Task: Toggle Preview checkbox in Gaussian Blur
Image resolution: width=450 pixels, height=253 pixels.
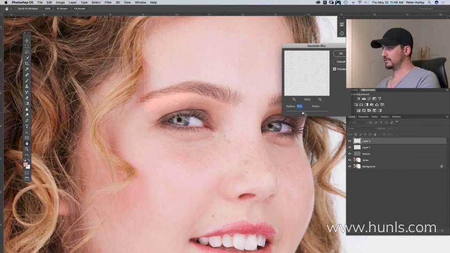Action: pyautogui.click(x=335, y=69)
